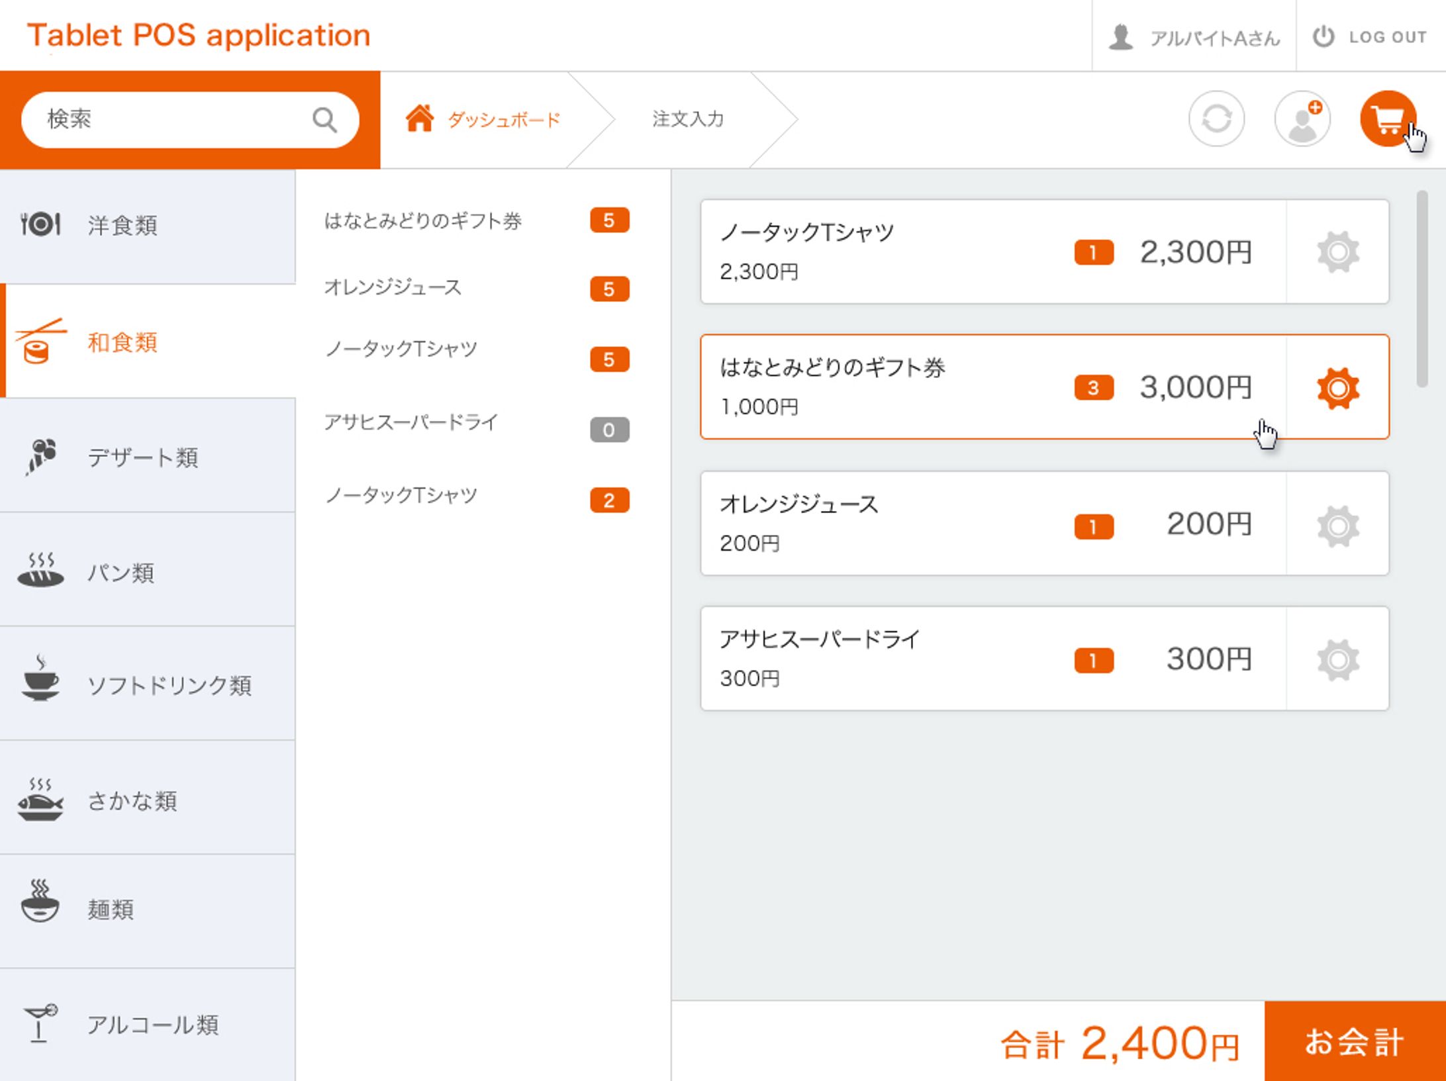Go to 注文入力 breadcrumb step
Viewport: 1446px width, 1081px height.
coord(688,119)
